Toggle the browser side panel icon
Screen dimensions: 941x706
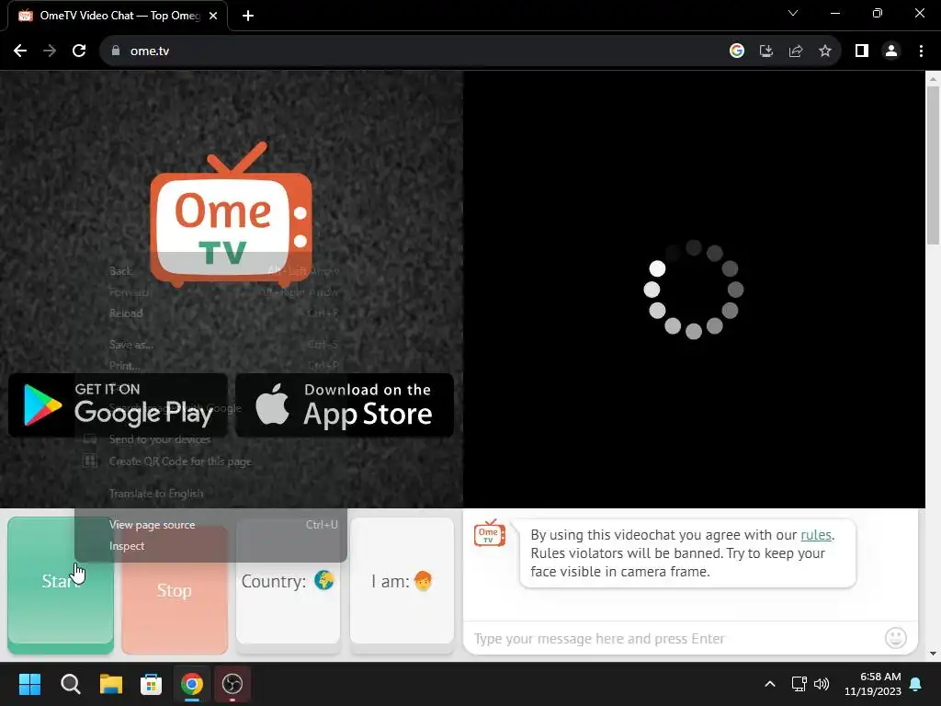pyautogui.click(x=862, y=51)
